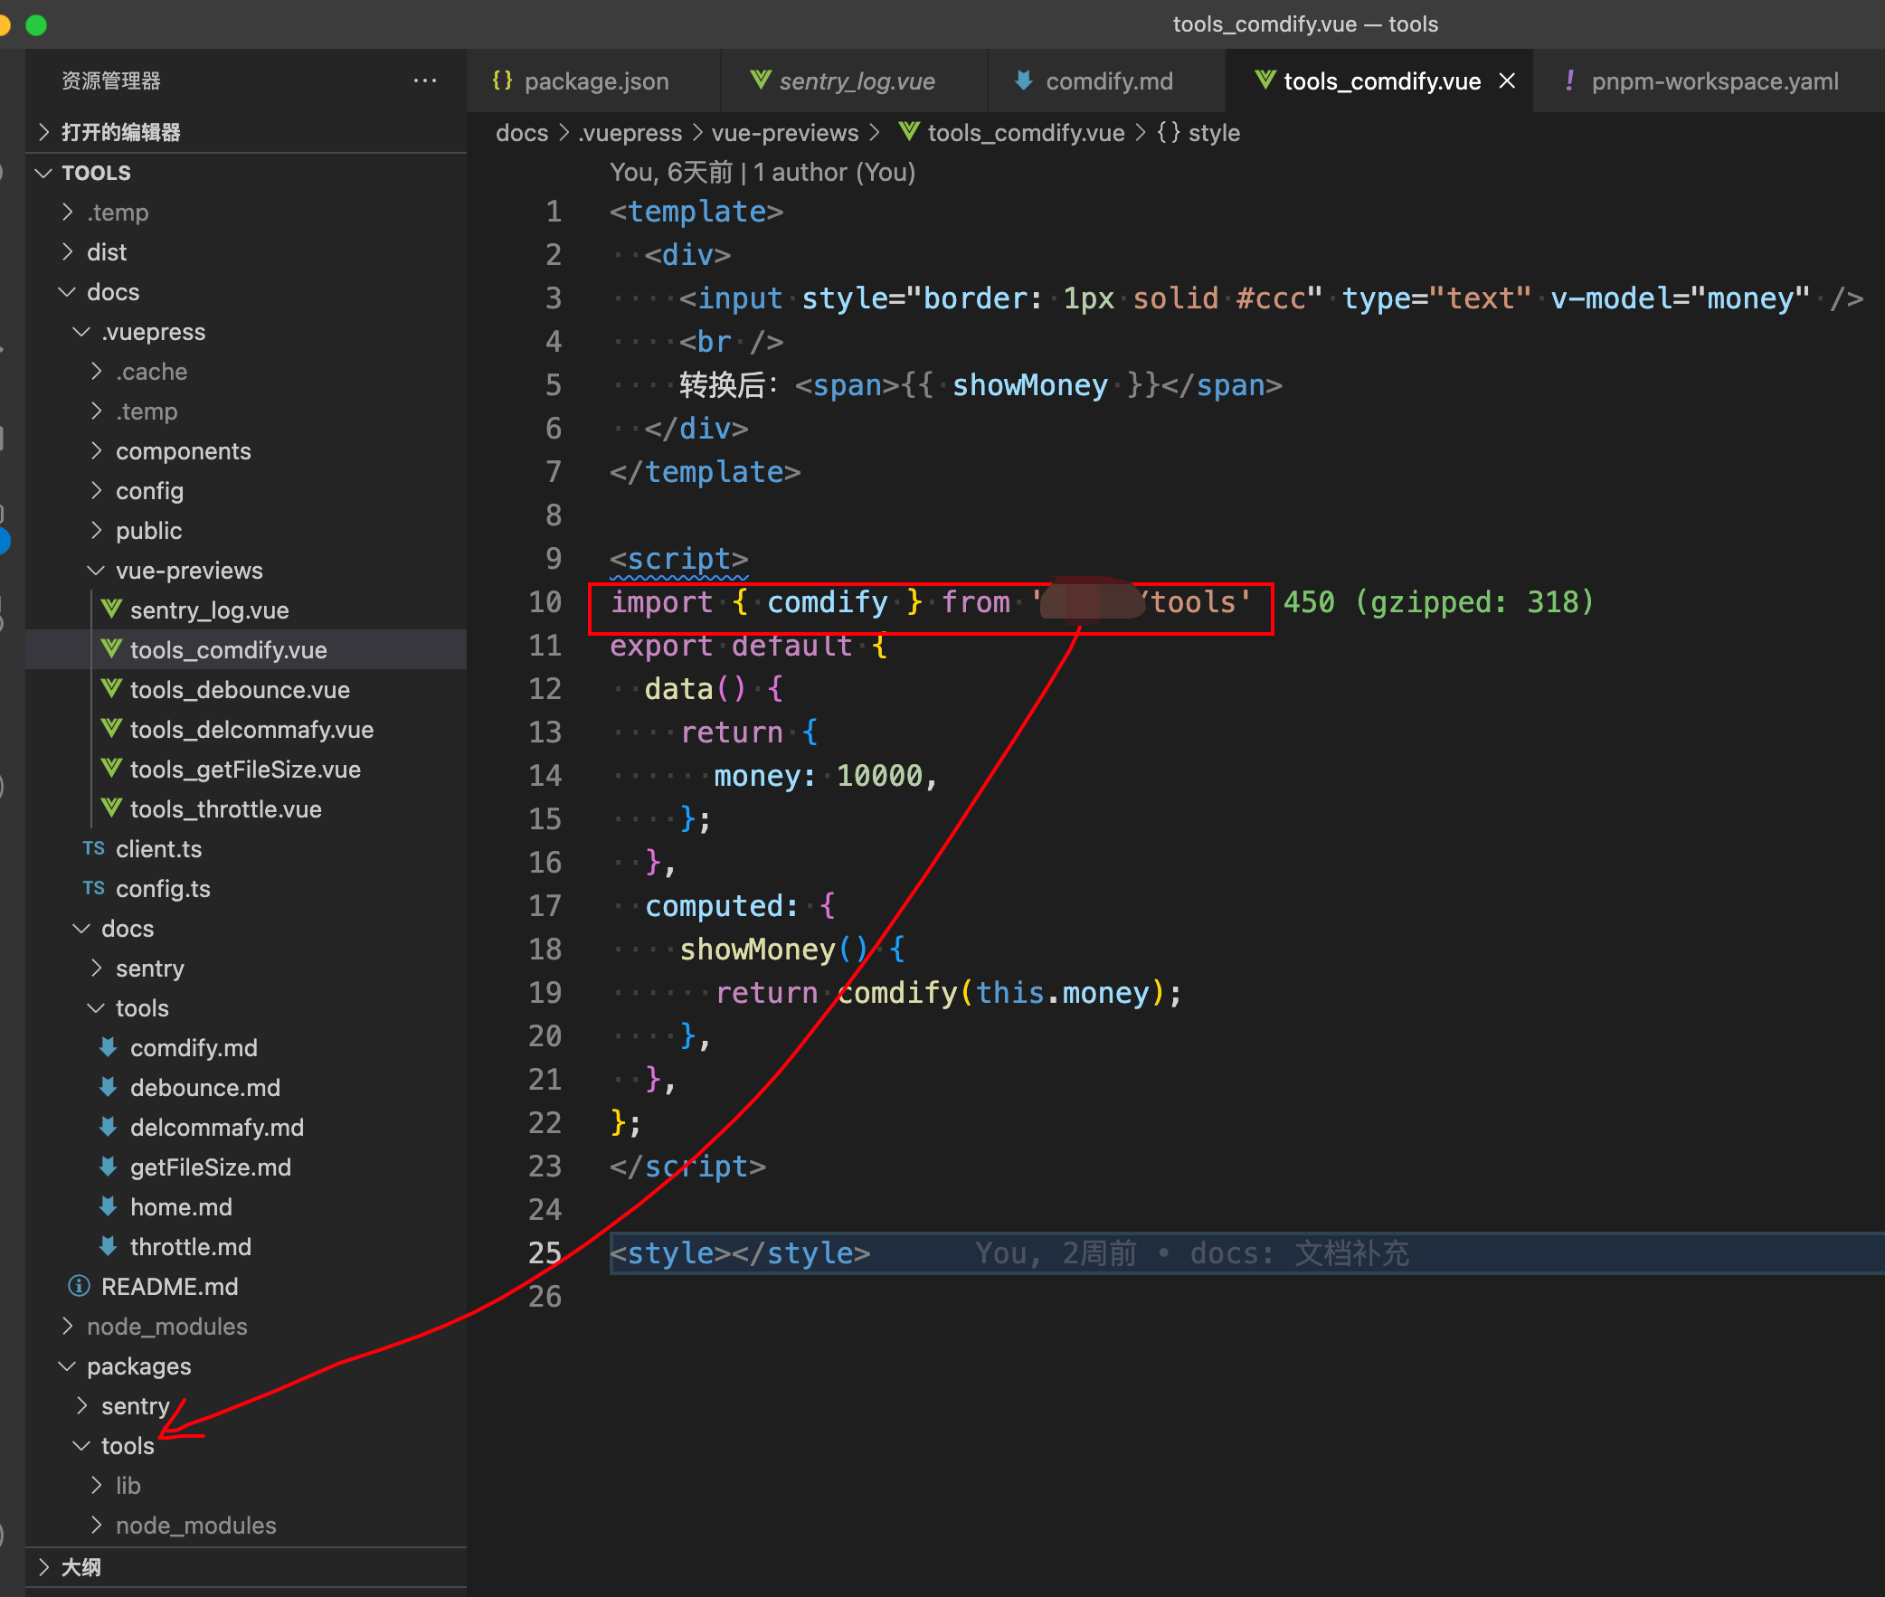Click the markdown icon beside comdify.md file

[108, 1047]
